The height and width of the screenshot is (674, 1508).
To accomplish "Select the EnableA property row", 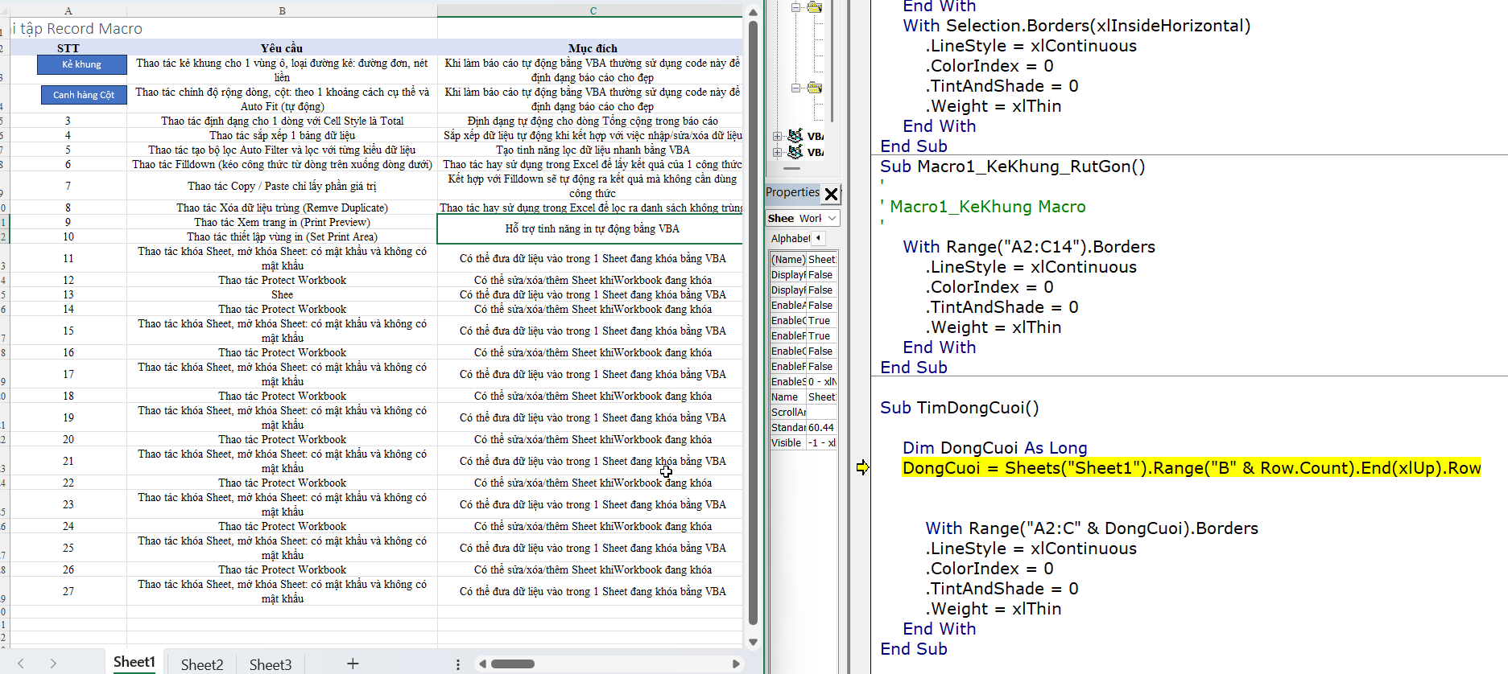I will (x=804, y=305).
